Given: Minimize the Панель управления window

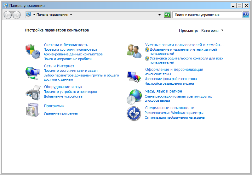Looking at the screenshot, I should (233, 6).
